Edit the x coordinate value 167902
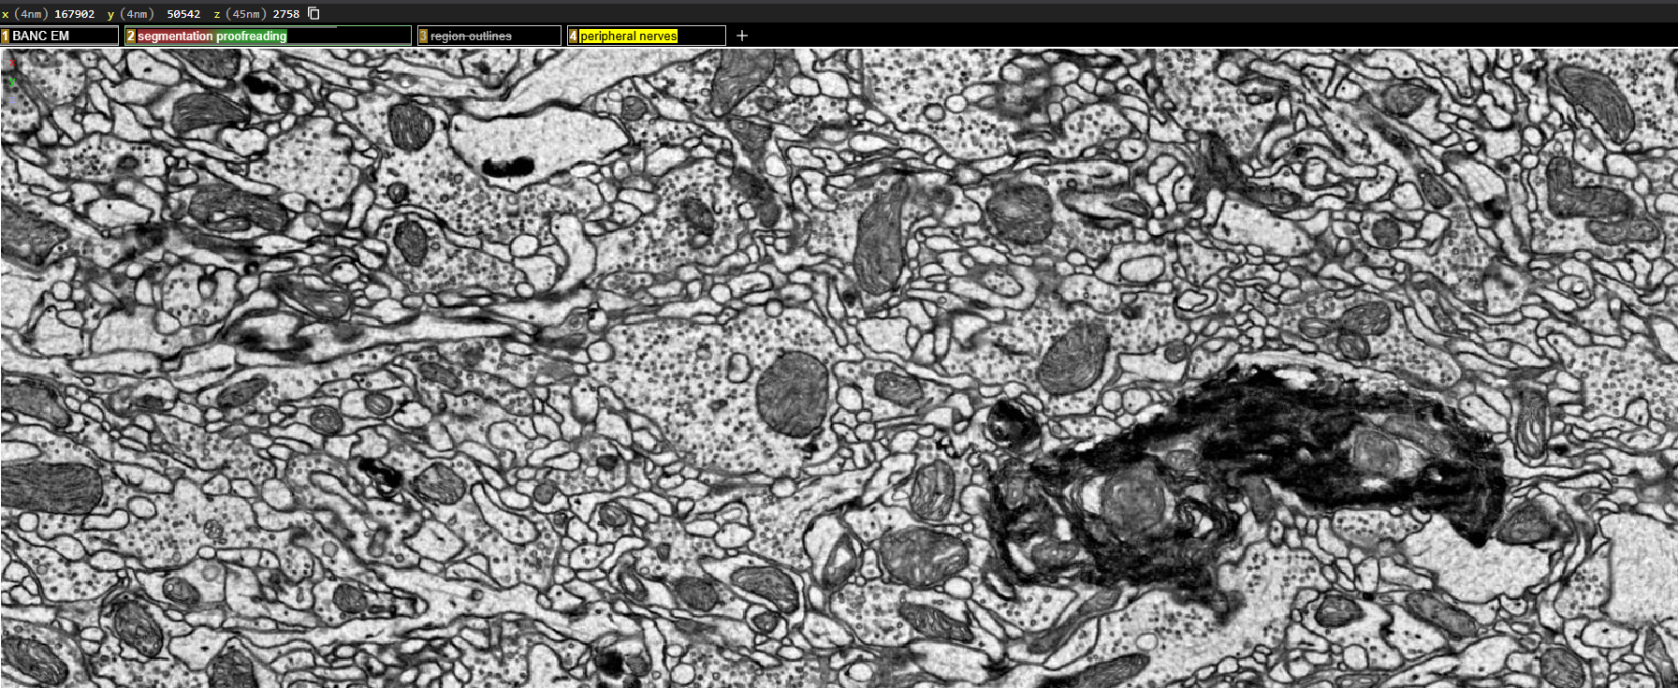The height and width of the screenshot is (688, 1678). (x=75, y=14)
